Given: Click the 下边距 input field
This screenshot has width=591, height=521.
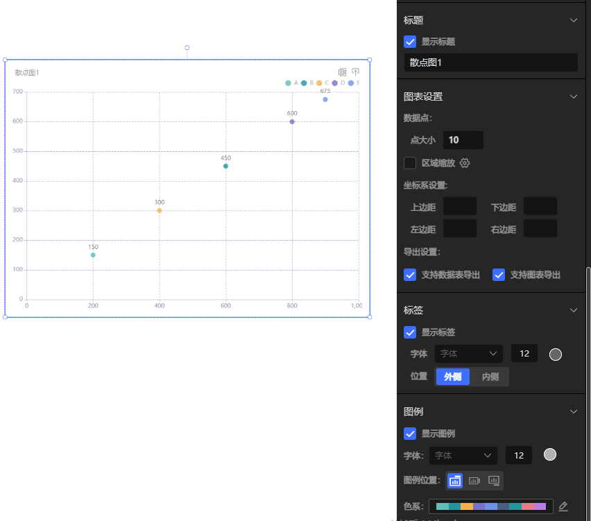Looking at the screenshot, I should pyautogui.click(x=540, y=206).
